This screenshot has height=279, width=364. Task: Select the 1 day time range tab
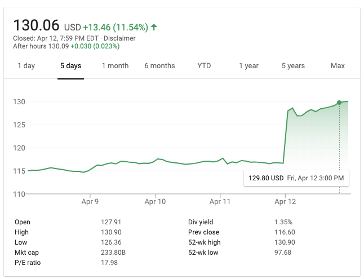coord(26,66)
